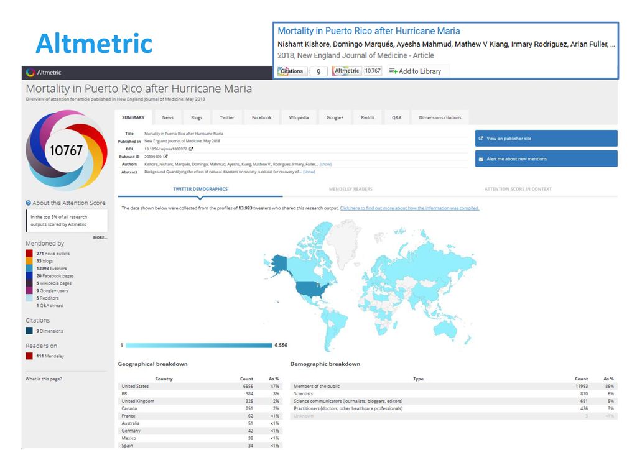Image resolution: width=637 pixels, height=450 pixels.
Task: Click View on publisher site button
Action: click(546, 139)
